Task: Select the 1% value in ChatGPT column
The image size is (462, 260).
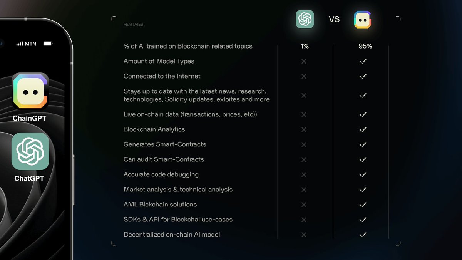Action: click(305, 46)
